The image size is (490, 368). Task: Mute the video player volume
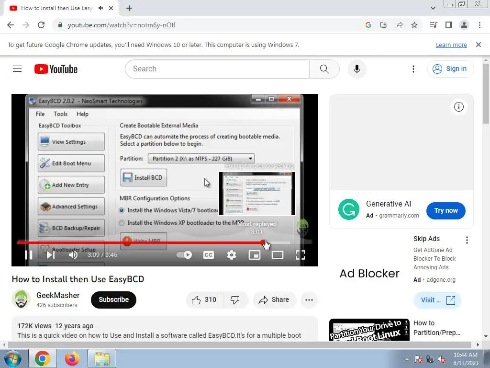click(73, 255)
